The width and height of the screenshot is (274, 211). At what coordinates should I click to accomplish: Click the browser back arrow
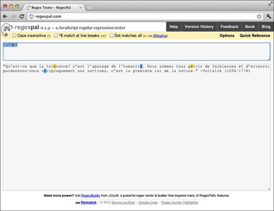(x=5, y=16)
